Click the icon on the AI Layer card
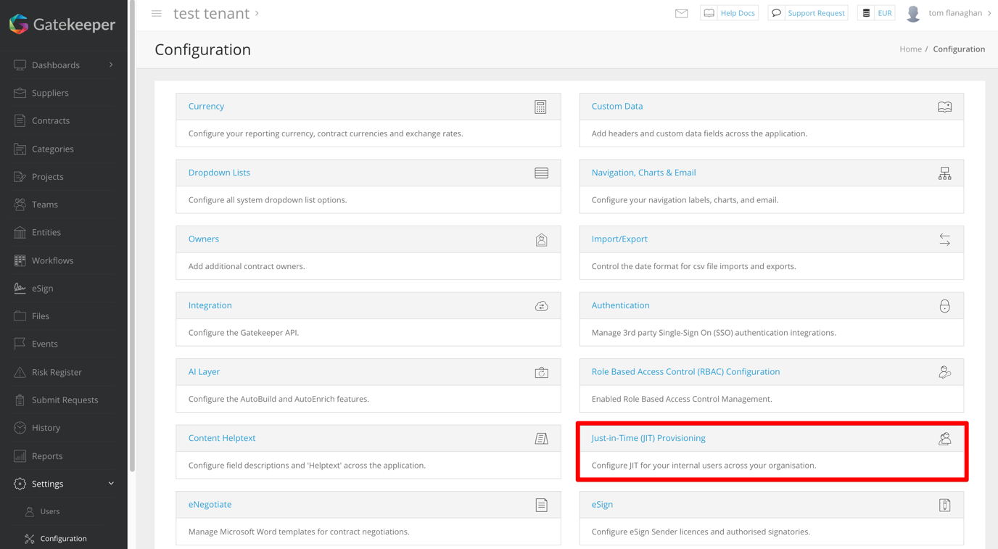Viewport: 998px width, 549px height. pyautogui.click(x=541, y=371)
